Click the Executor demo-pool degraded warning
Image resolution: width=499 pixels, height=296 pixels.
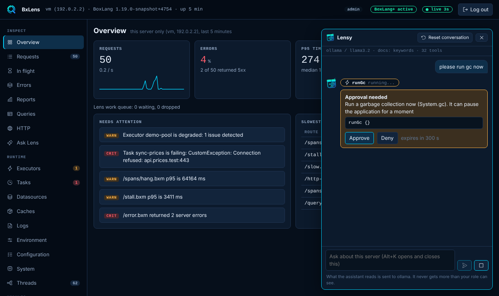[x=192, y=135]
